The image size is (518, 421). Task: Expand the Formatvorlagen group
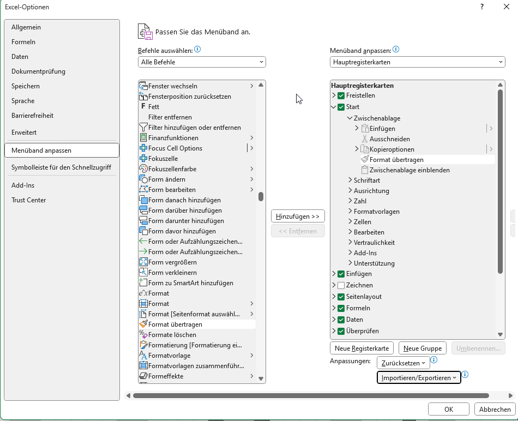pos(350,211)
